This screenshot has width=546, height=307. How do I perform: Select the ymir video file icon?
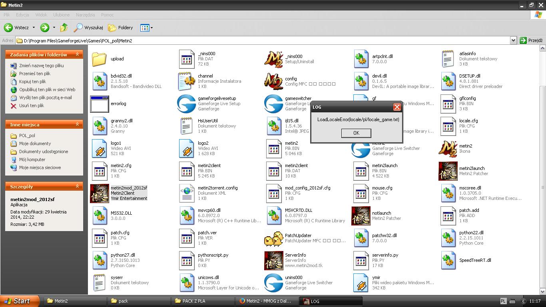(361, 283)
